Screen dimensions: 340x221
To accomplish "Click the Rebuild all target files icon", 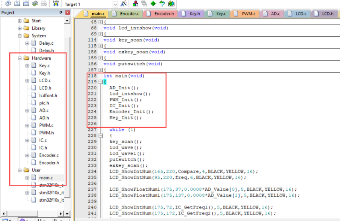I will (26, 4).
